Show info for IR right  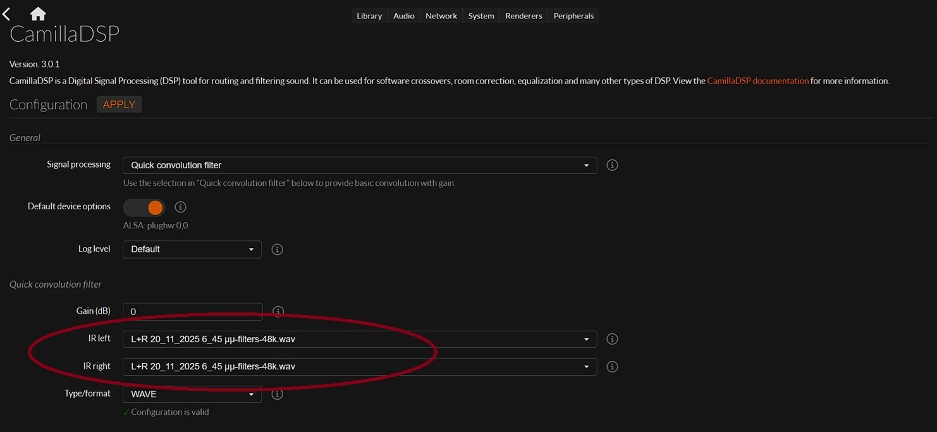[x=611, y=367]
